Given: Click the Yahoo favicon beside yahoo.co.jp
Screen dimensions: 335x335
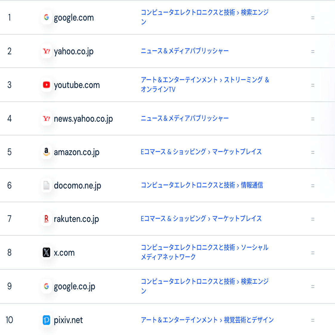Looking at the screenshot, I should 46,51.
